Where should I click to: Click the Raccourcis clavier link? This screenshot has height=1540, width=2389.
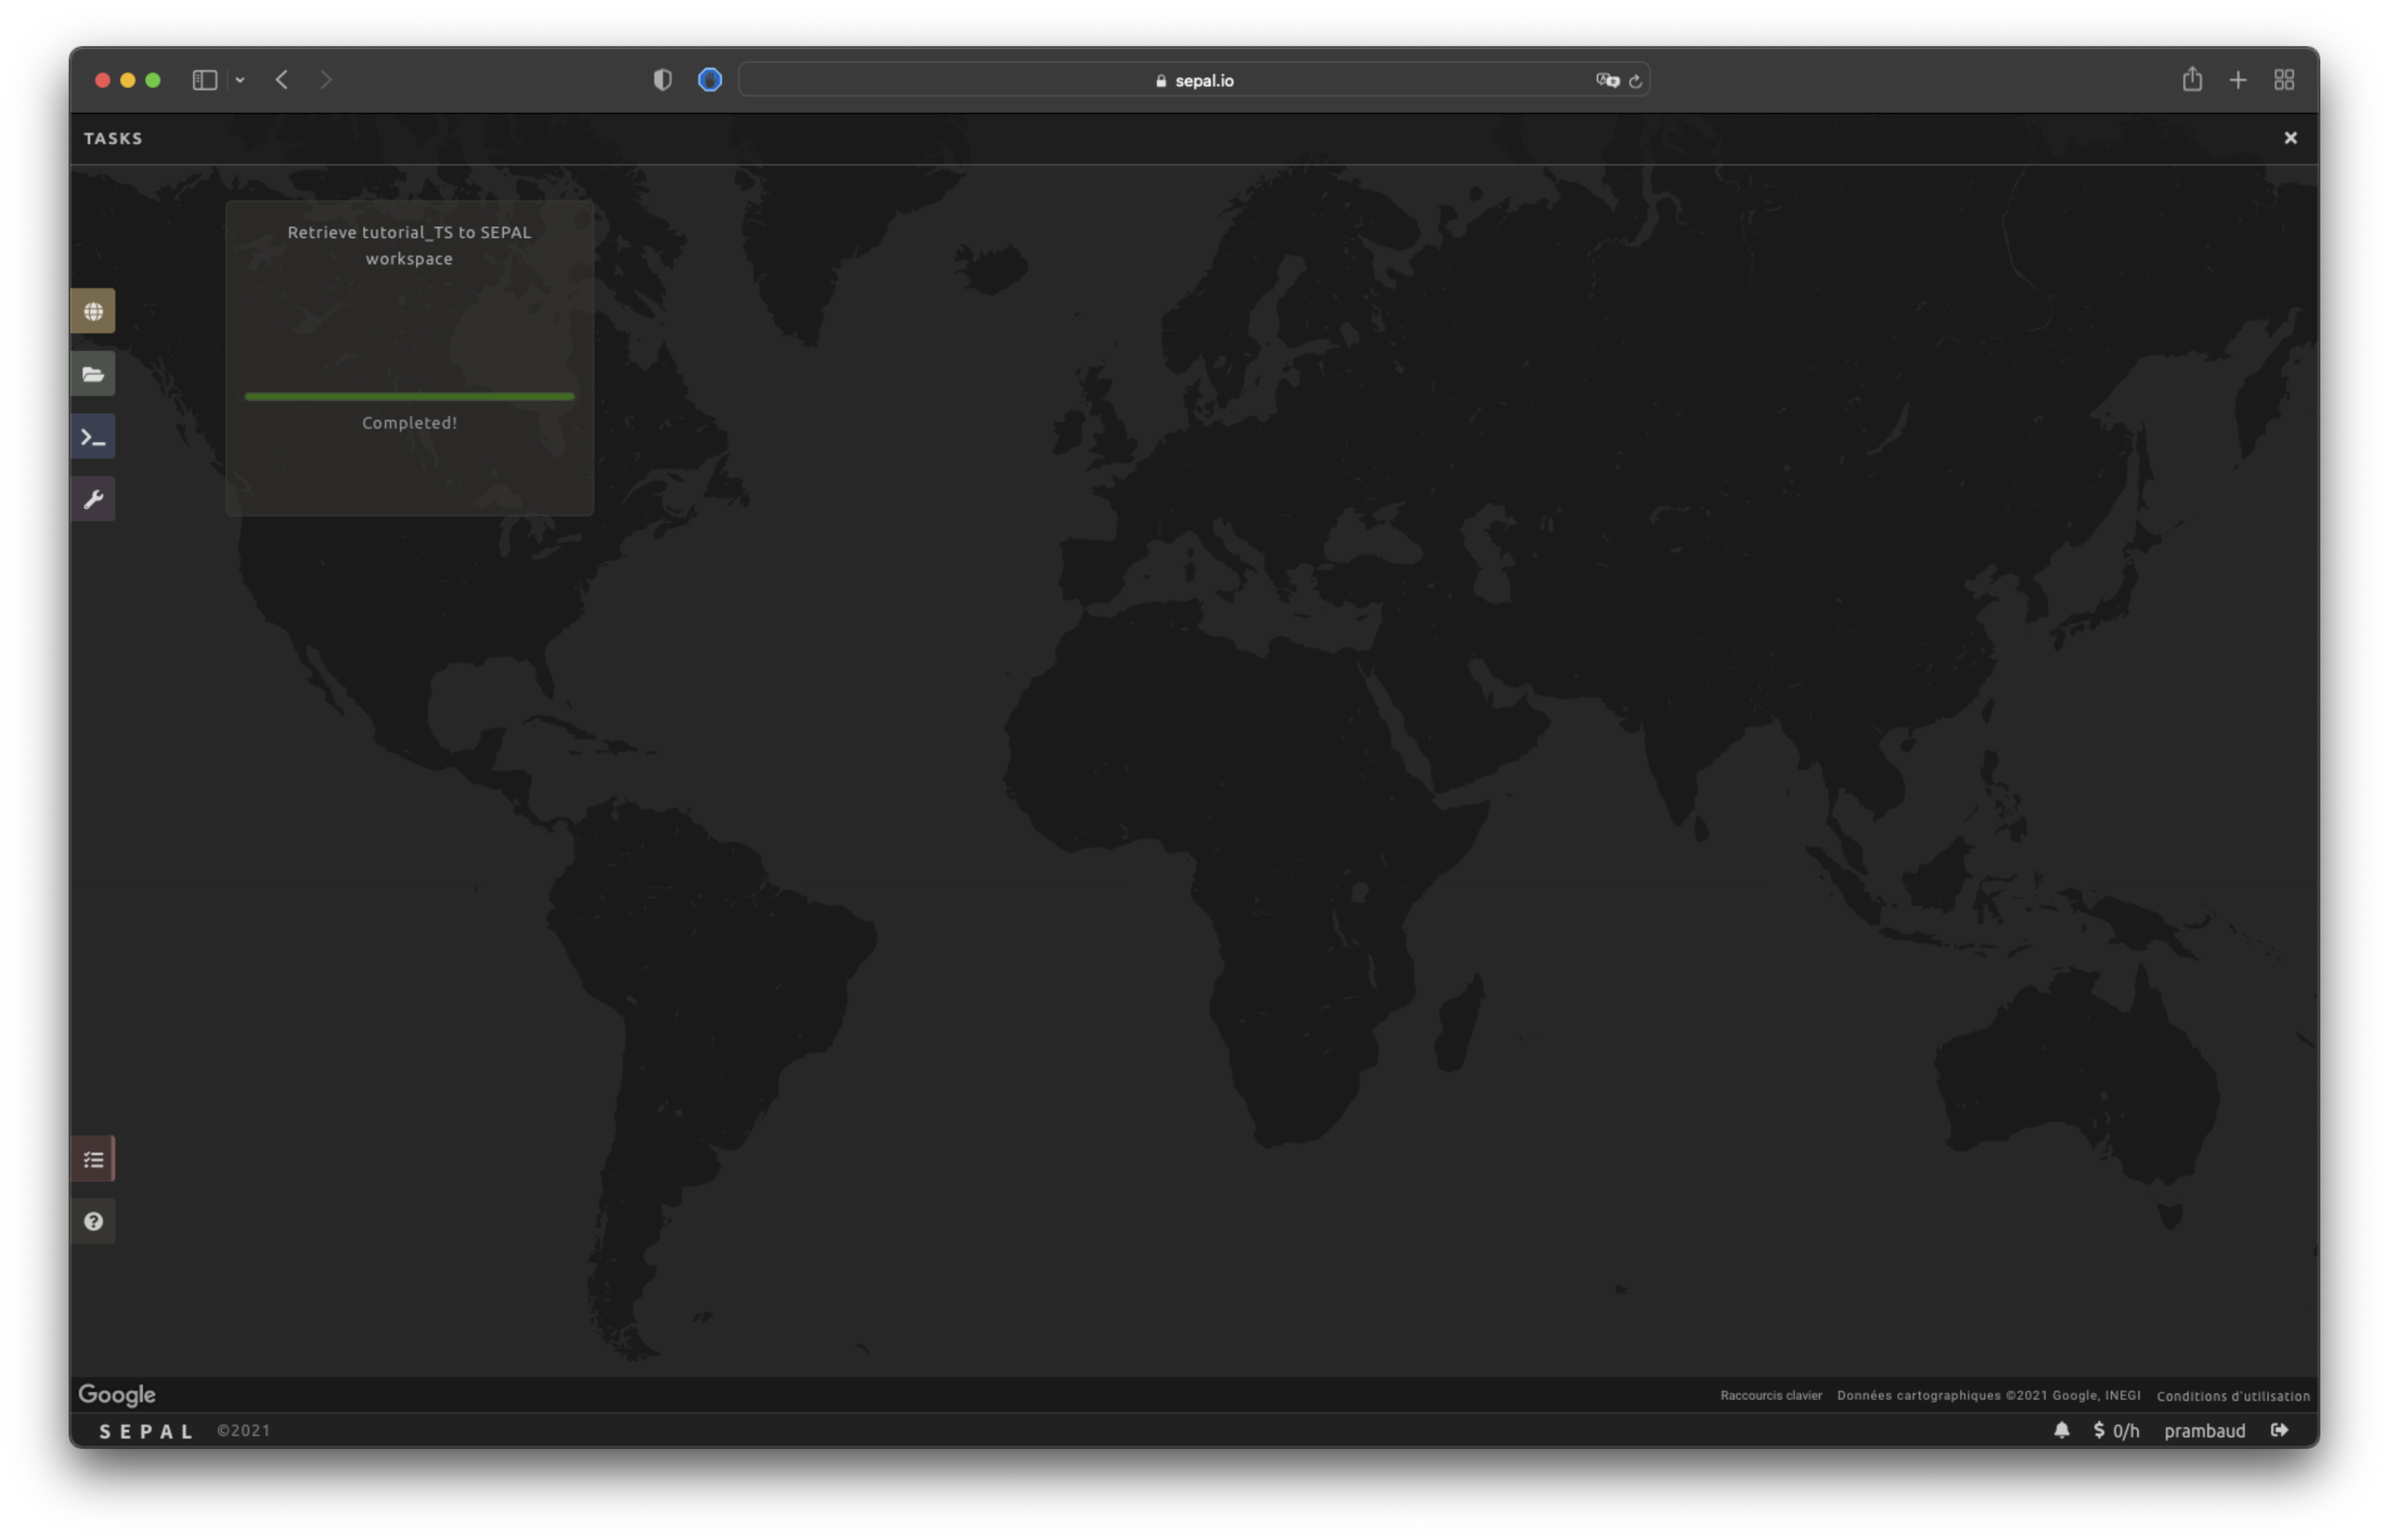[1770, 1395]
